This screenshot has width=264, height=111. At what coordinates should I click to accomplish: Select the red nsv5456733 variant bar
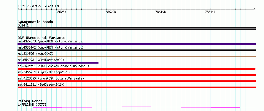pos(137,75)
